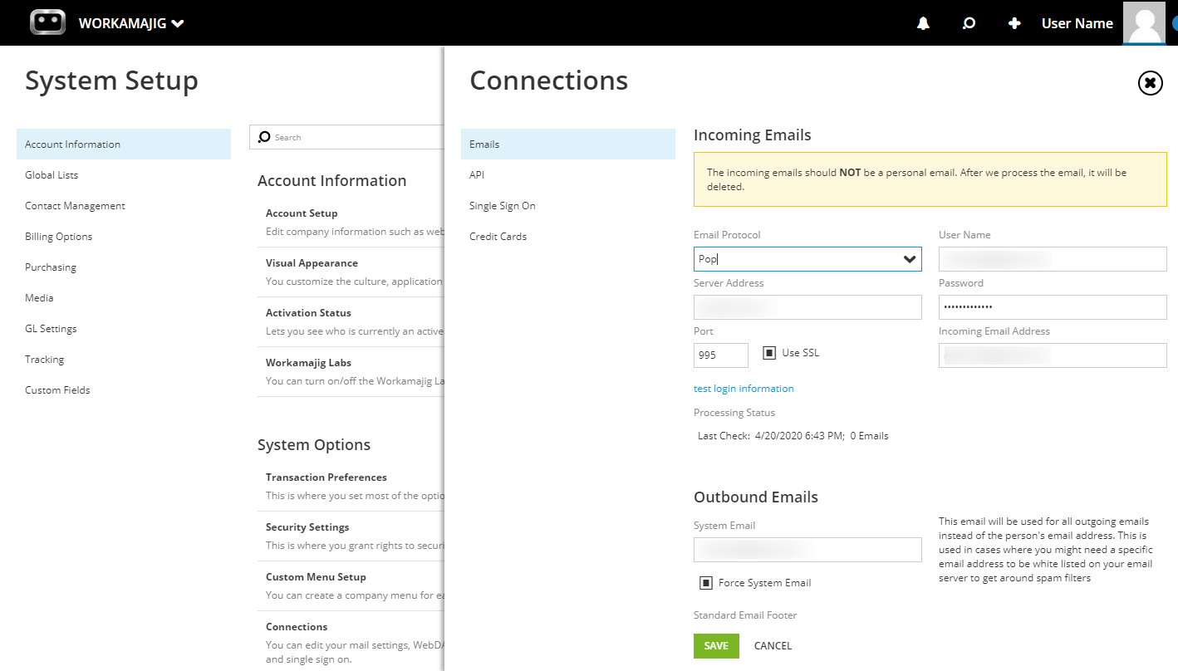Viewport: 1178px width, 671px height.
Task: Click the test login information link
Action: [x=744, y=388]
